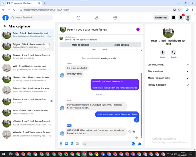Show hidden system tray icons

[x=168, y=154]
